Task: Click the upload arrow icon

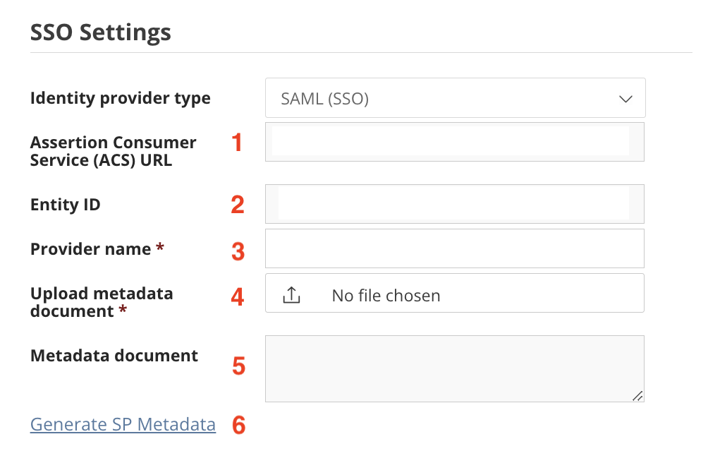Action: click(291, 295)
